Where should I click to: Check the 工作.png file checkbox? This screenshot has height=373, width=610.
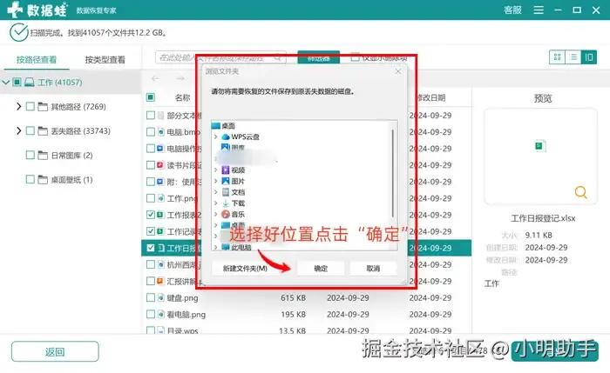(151, 198)
